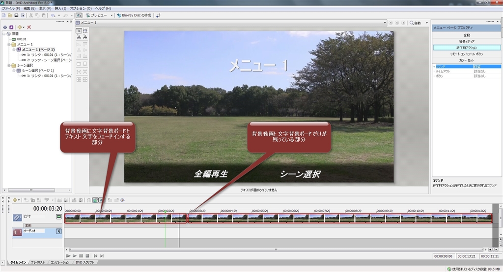Click the red X delete icon in project panel
503x272 pixels.
(x=29, y=27)
